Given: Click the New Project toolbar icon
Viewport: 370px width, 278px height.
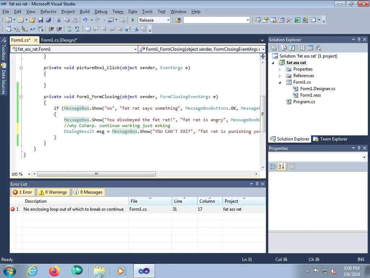Looking at the screenshot, I should pyautogui.click(x=9, y=20).
